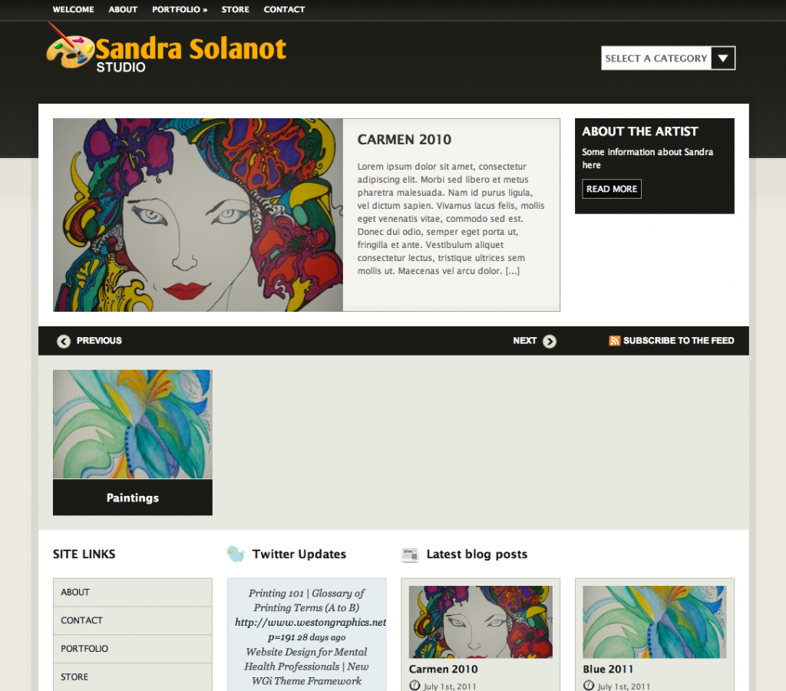The height and width of the screenshot is (691, 786).
Task: Click the Twitter bird icon
Action: click(236, 554)
